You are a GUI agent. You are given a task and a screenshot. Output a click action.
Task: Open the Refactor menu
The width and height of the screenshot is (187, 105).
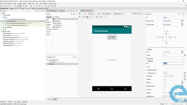coord(25,3)
